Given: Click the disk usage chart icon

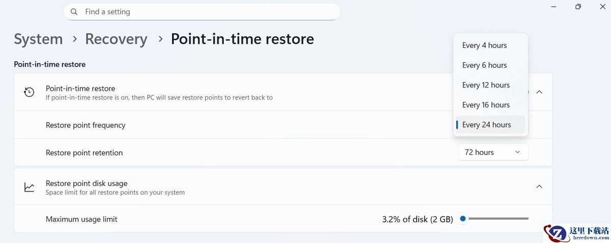Looking at the screenshot, I should click(30, 187).
